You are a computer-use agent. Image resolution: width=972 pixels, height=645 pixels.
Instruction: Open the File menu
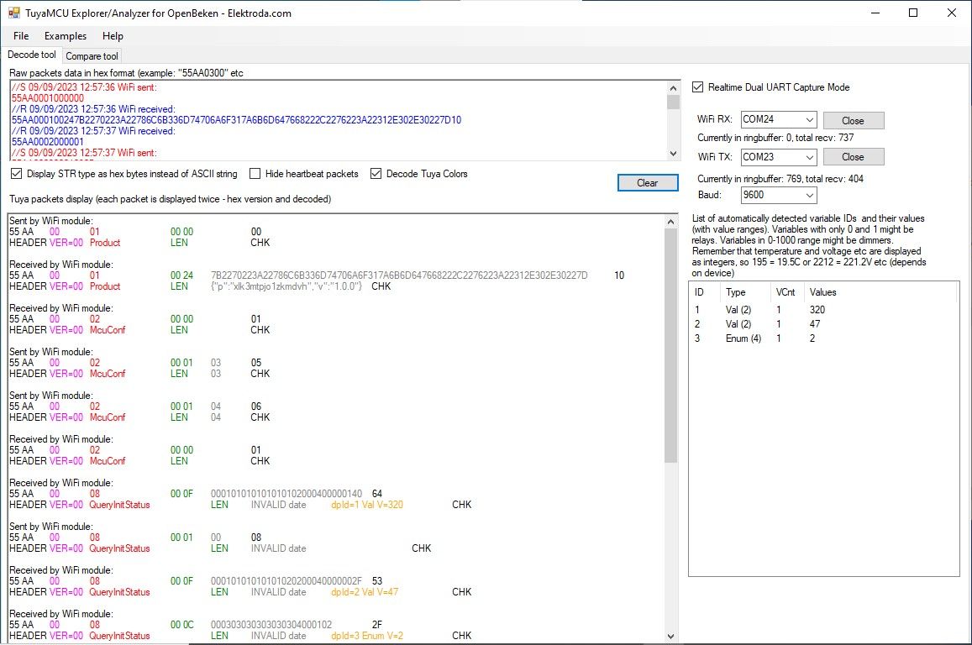click(21, 36)
